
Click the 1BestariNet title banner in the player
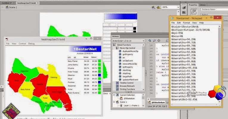pos(85,49)
